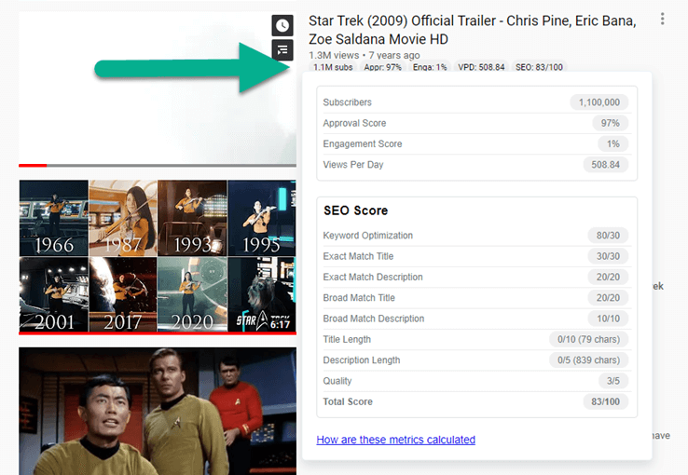
Task: Click the '1.1M subs' badge
Action: click(333, 67)
